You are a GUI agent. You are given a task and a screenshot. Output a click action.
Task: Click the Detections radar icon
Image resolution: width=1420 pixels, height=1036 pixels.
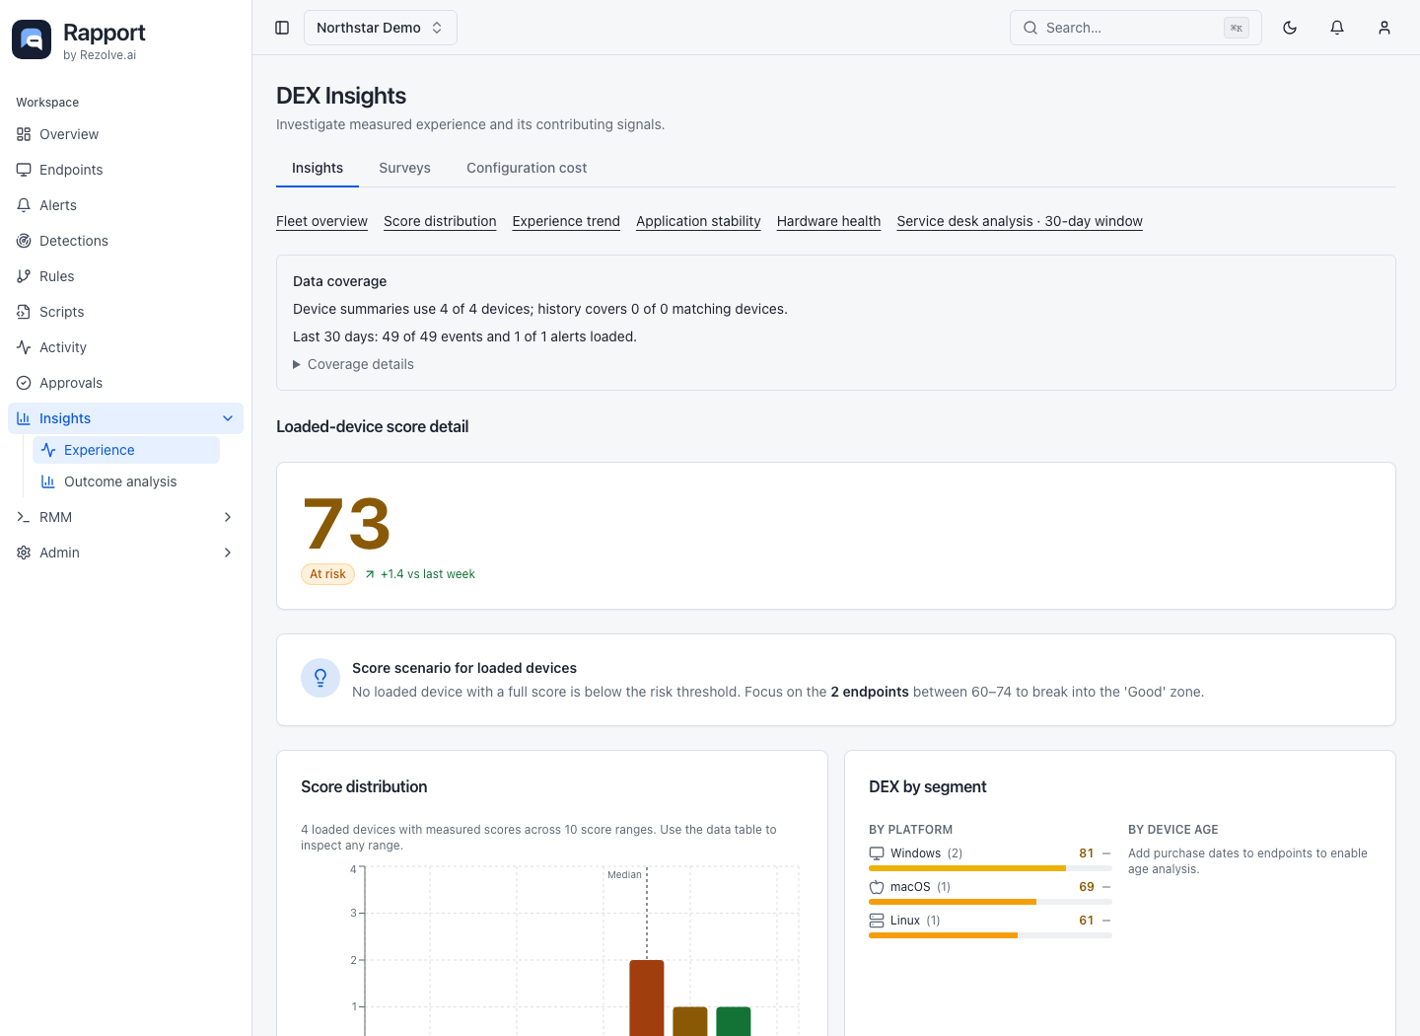tap(24, 241)
